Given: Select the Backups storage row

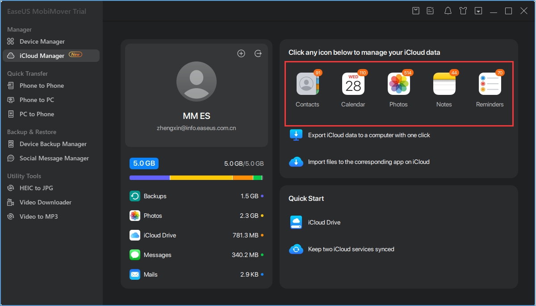Looking at the screenshot, I should point(196,196).
